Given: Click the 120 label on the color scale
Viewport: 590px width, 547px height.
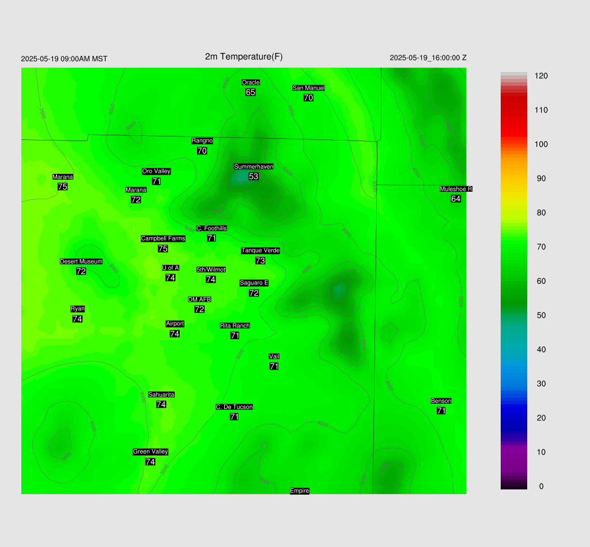Looking at the screenshot, I should click(541, 76).
